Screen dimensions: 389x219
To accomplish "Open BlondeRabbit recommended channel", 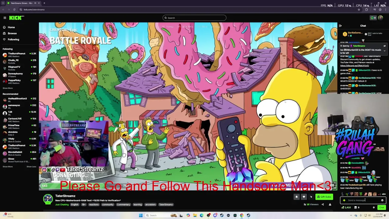I will 19,153.
